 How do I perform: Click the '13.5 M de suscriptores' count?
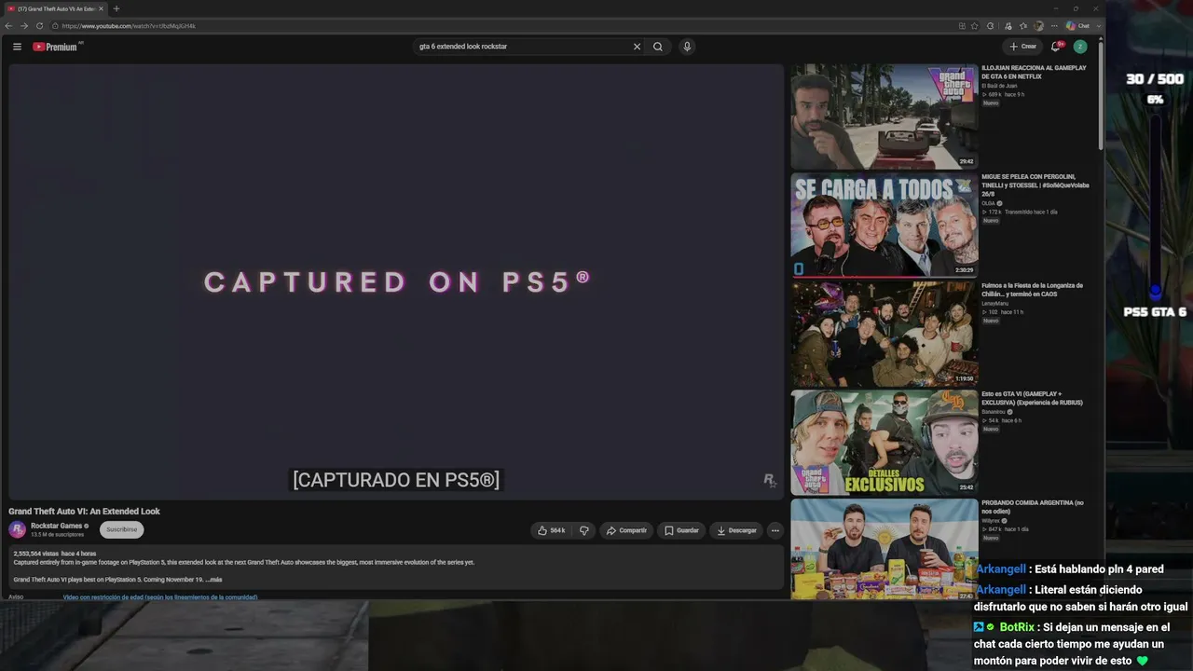pyautogui.click(x=58, y=535)
